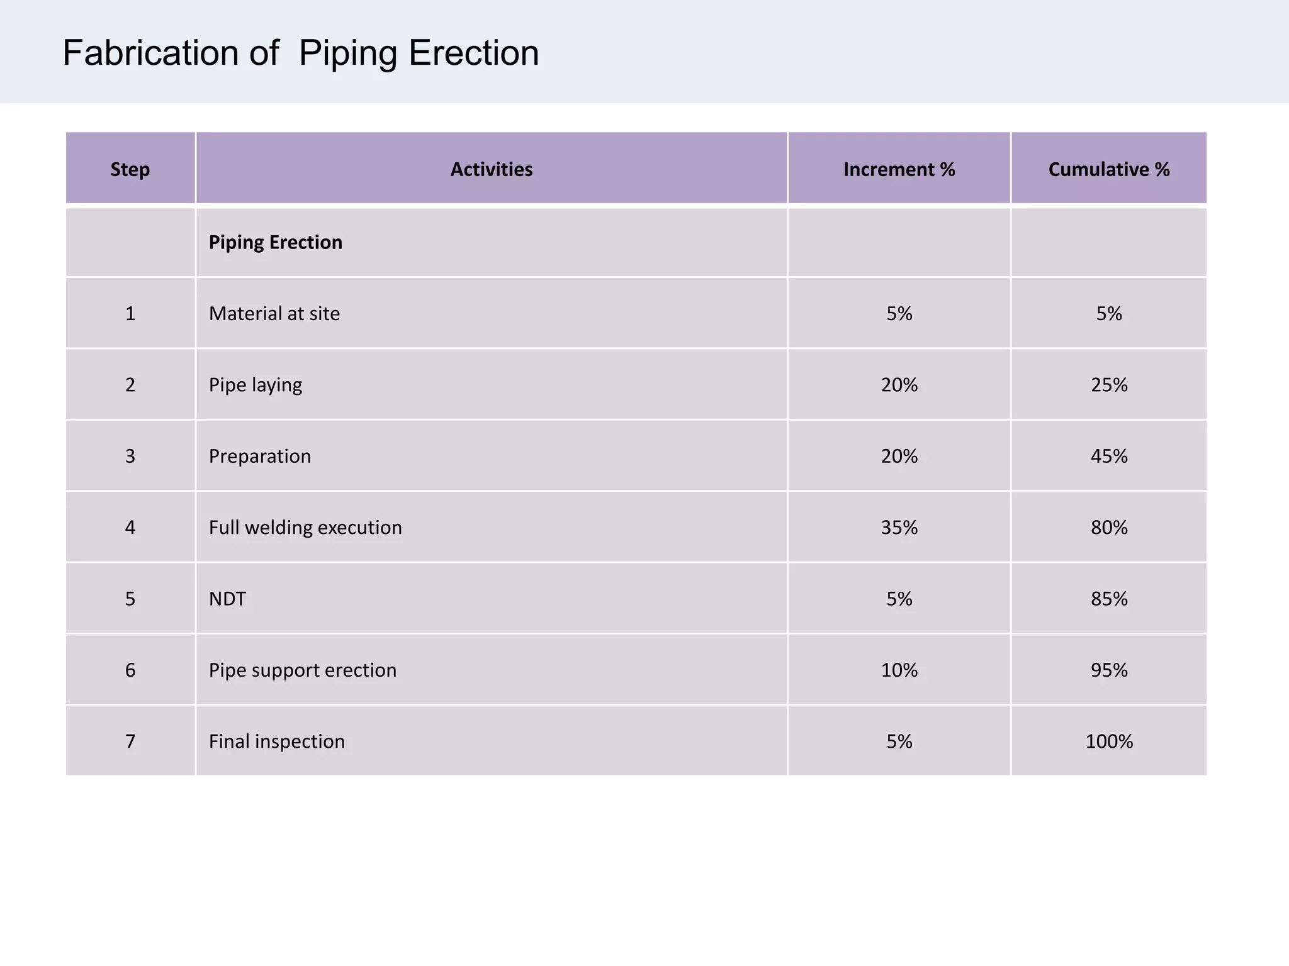Select the bold Piping Erection row label
This screenshot has width=1289, height=966.
coord(276,242)
